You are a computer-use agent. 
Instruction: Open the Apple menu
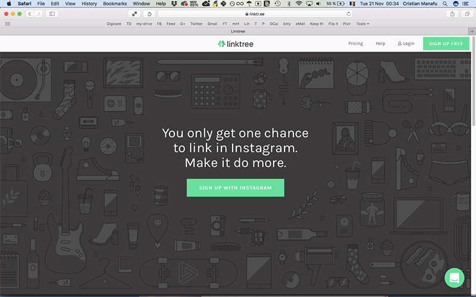9,4
